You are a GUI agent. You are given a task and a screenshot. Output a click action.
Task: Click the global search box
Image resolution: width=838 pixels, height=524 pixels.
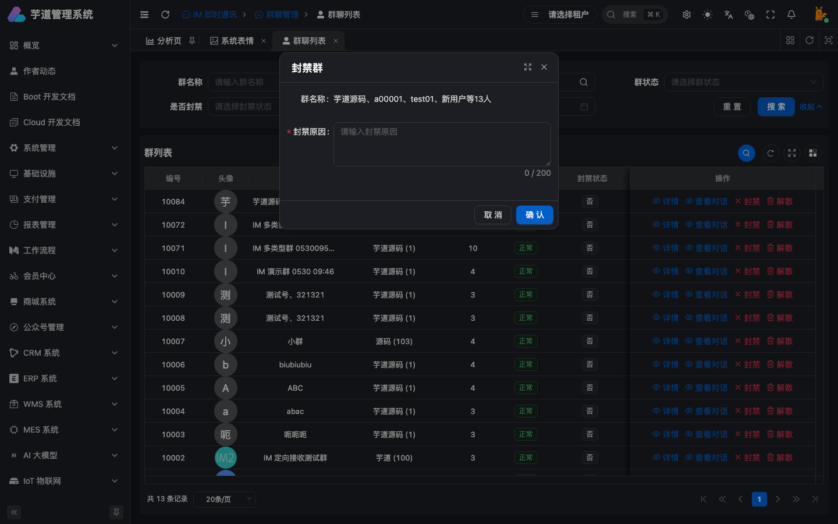coord(634,15)
